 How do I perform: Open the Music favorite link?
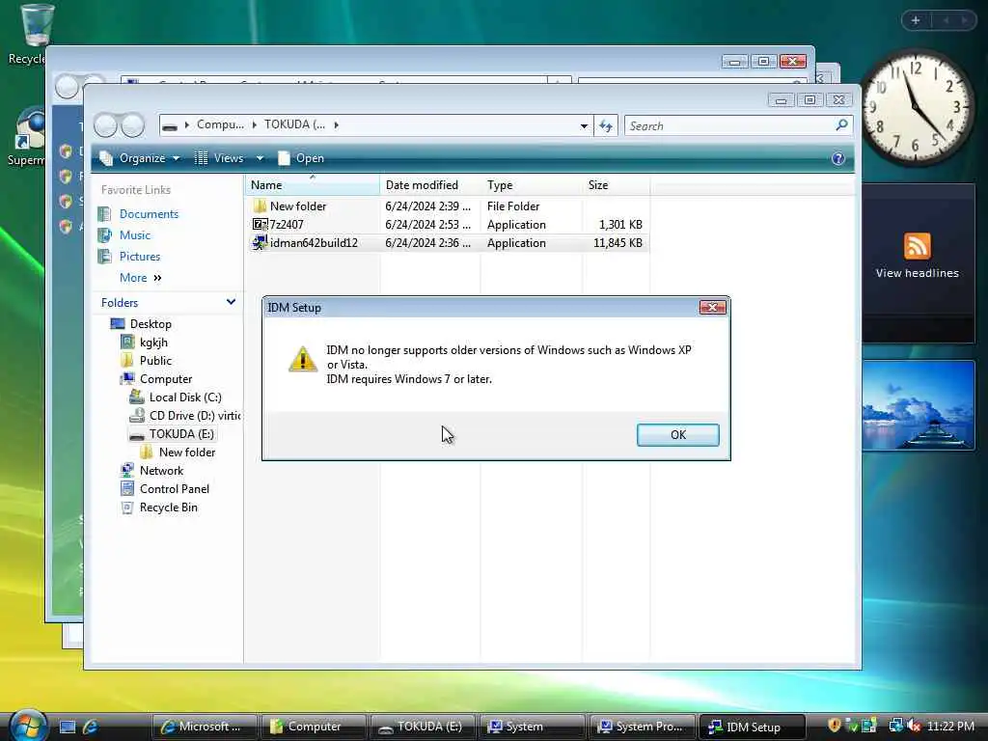coord(135,235)
